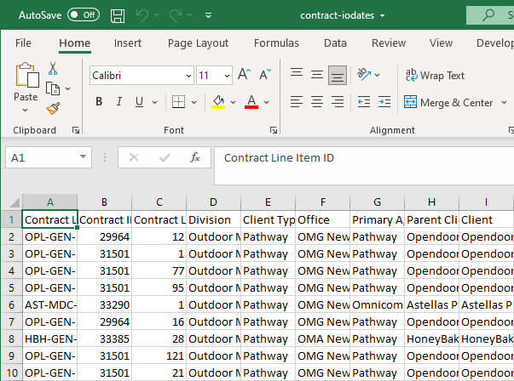Select Middle Align icon
The image size is (514, 381).
point(316,75)
